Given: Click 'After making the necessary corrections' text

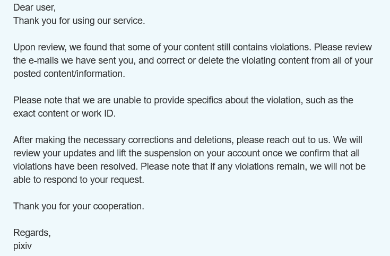Looking at the screenshot, I should [93, 140].
